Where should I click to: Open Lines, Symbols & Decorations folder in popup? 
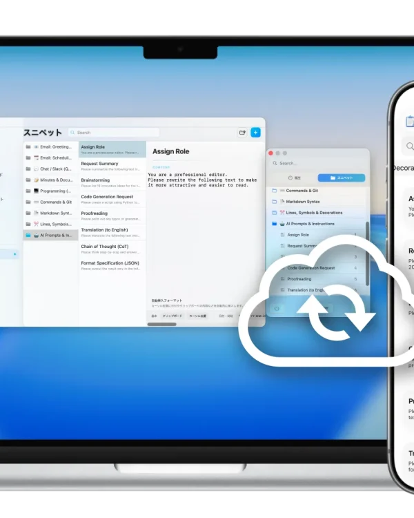click(317, 213)
